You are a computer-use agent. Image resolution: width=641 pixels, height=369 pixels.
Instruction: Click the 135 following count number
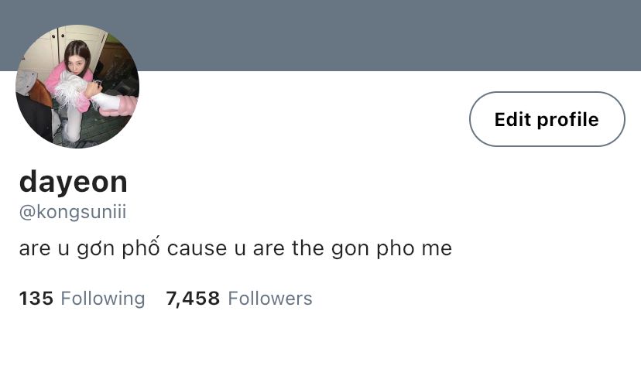(x=36, y=299)
